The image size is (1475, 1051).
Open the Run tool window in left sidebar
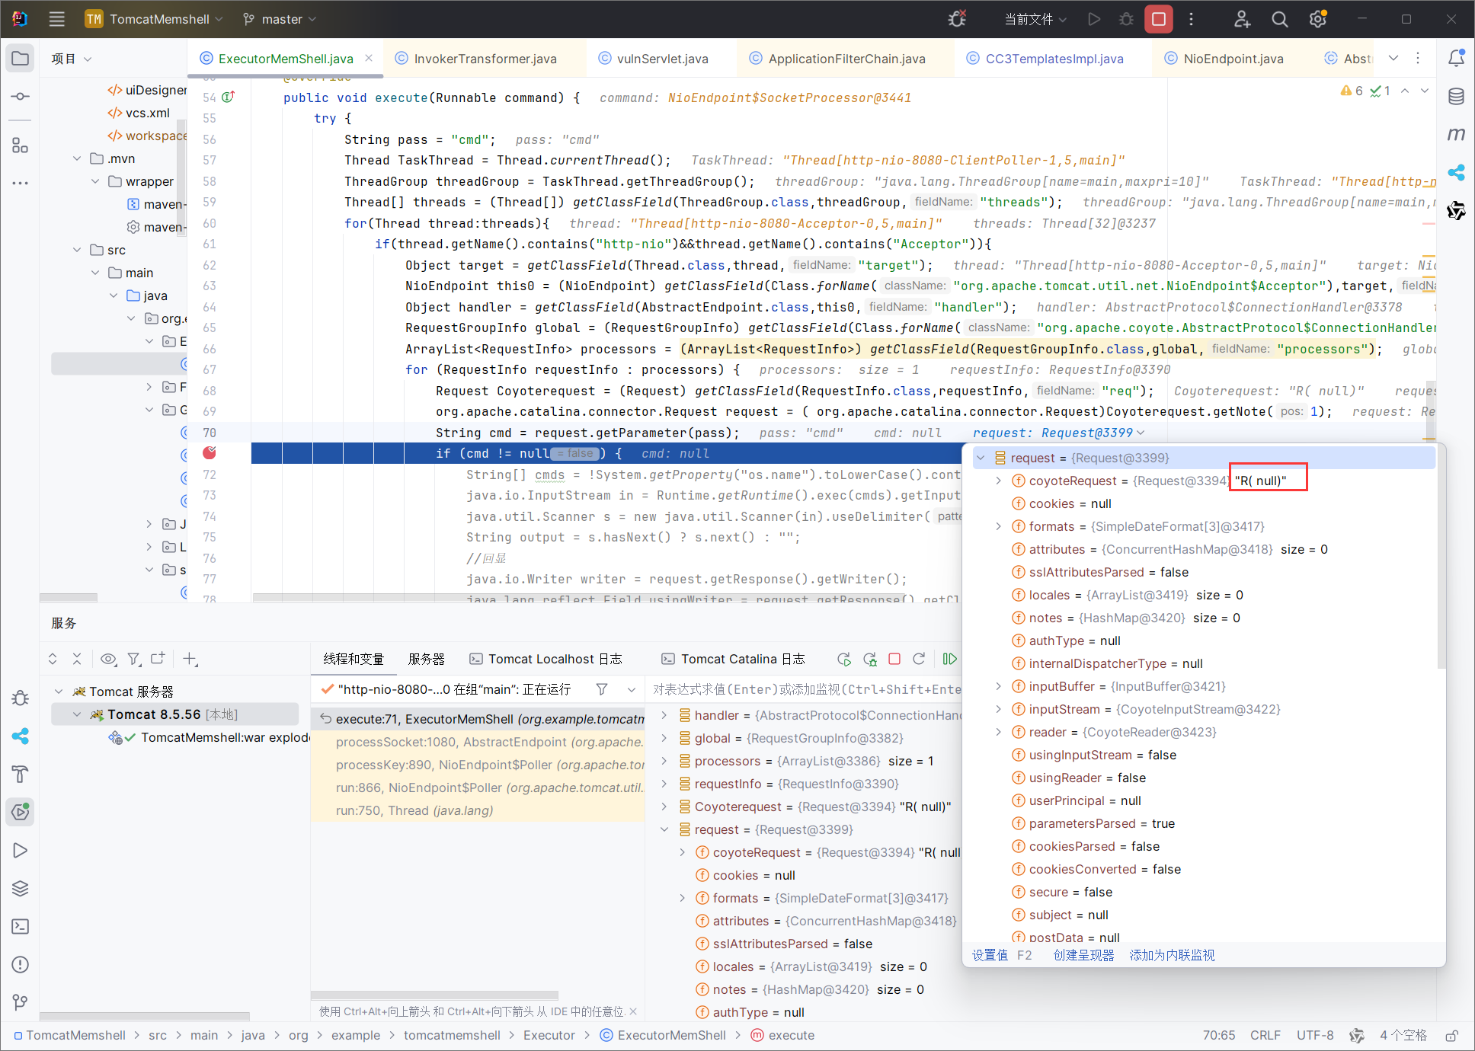click(x=21, y=850)
